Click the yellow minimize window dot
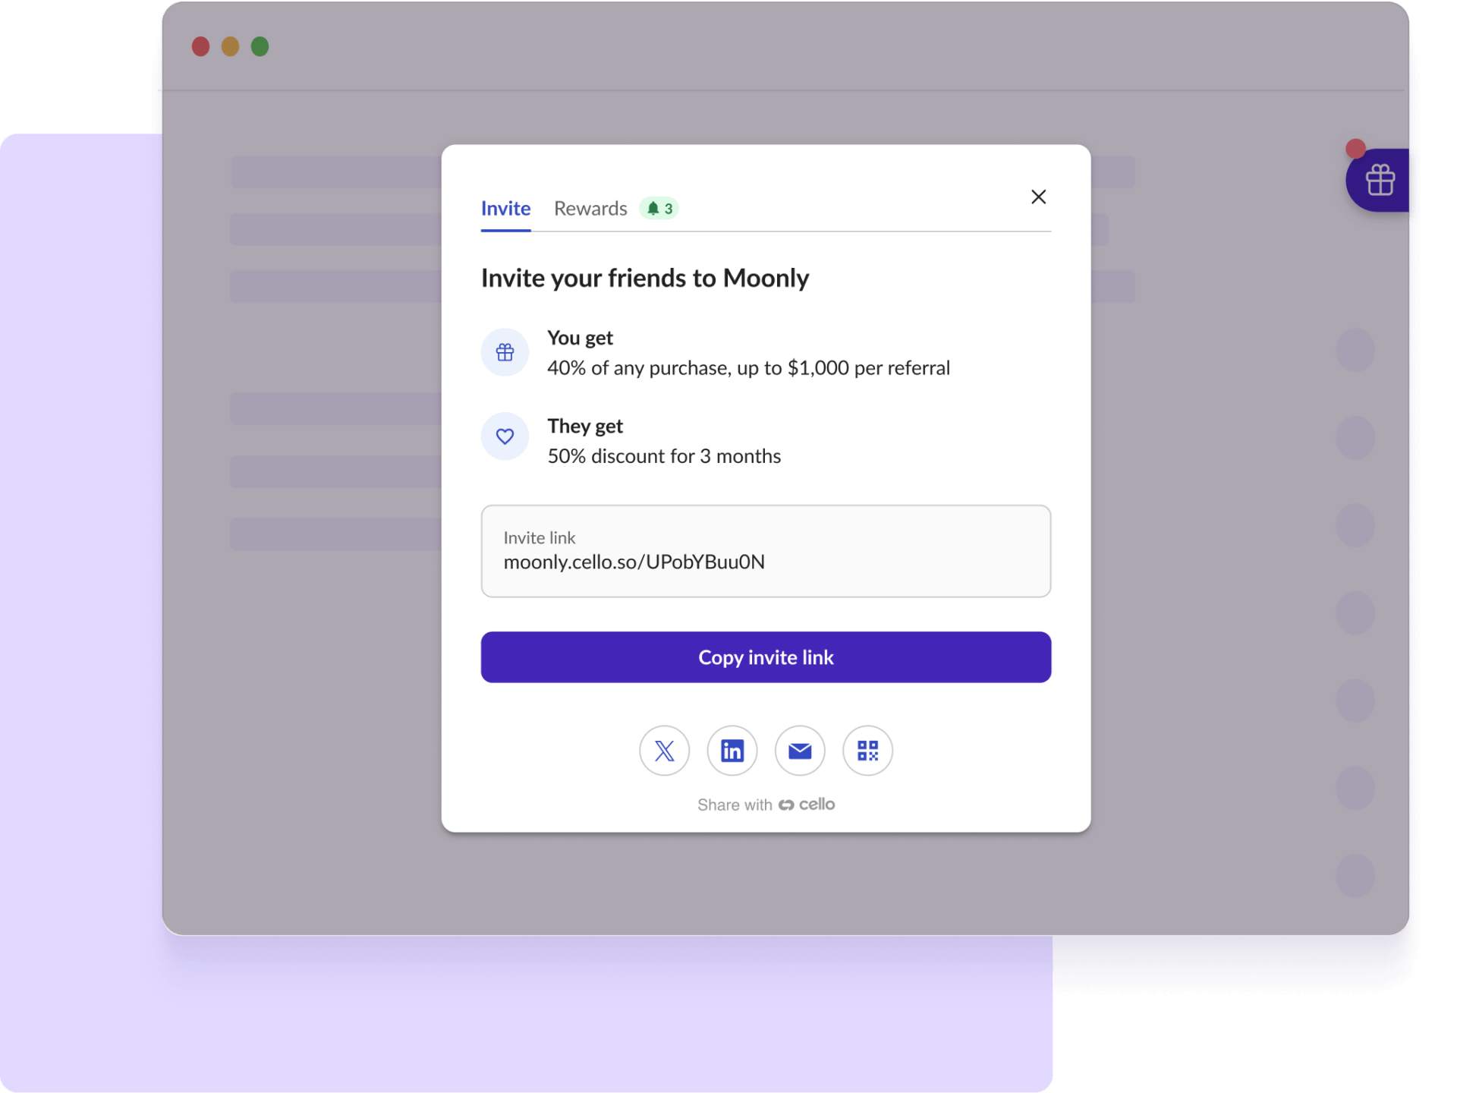1457x1093 pixels. click(x=230, y=47)
